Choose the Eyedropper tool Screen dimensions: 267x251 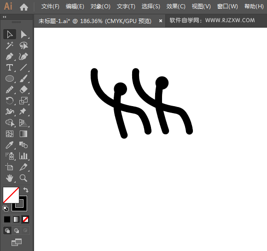[10, 145]
